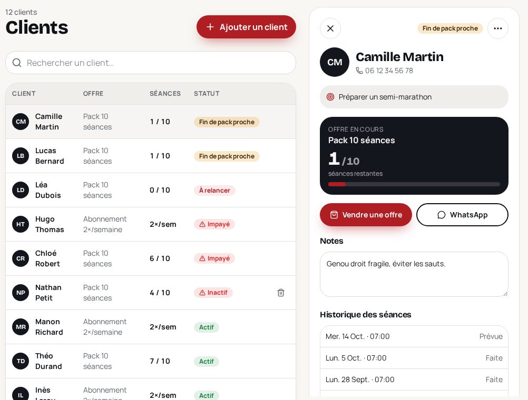
Task: Click the target goal icon
Action: (330, 97)
